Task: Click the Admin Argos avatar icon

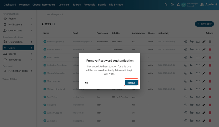Action: click(184, 5)
